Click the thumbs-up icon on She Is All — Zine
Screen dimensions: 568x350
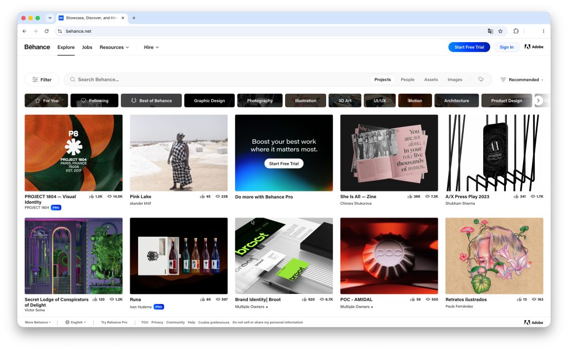click(x=410, y=196)
